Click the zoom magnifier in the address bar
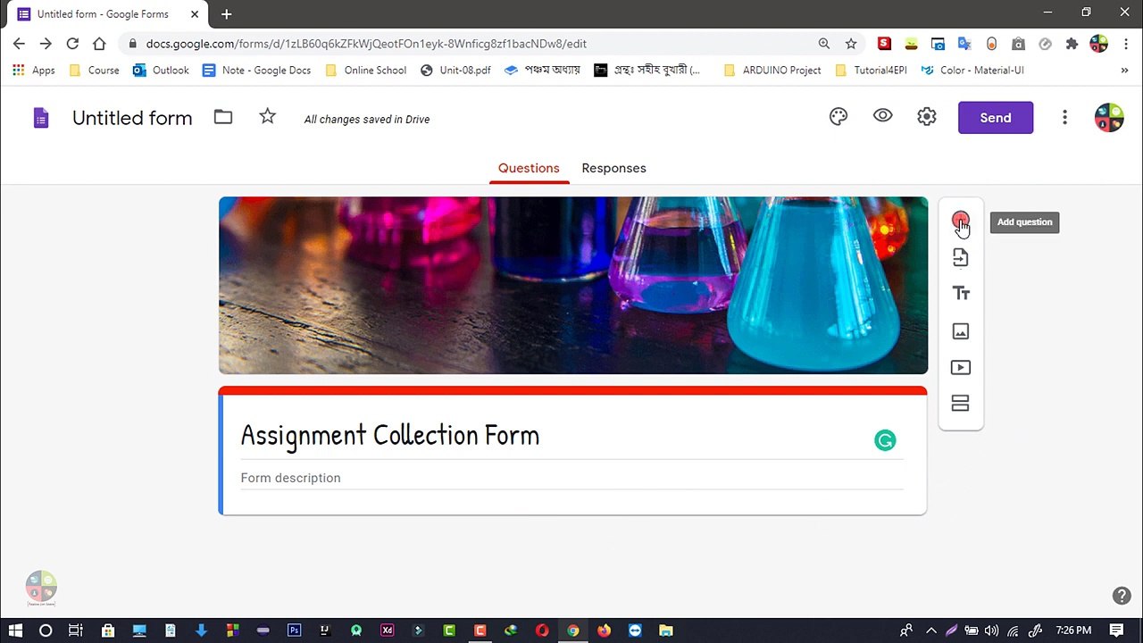 [824, 43]
